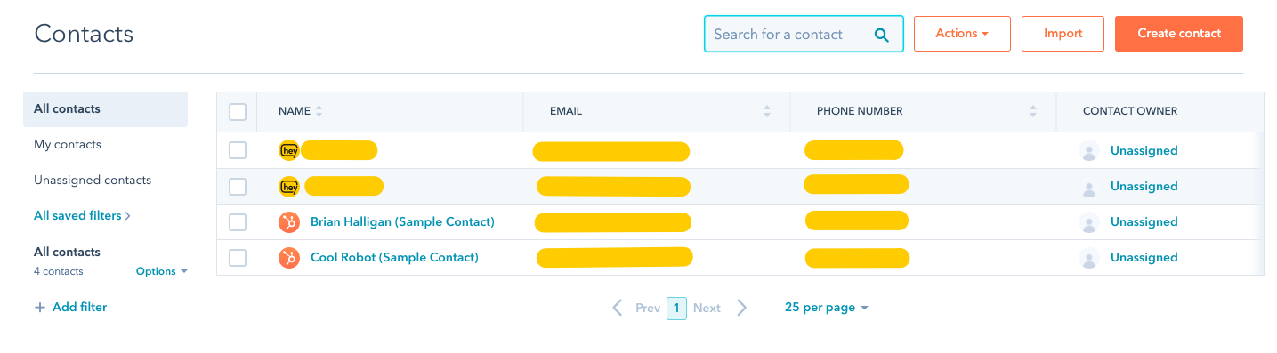
Task: Click the plus icon for Add filter
Action: click(39, 308)
